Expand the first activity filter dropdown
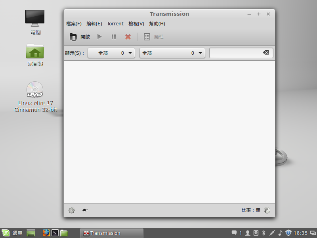 tap(111, 53)
